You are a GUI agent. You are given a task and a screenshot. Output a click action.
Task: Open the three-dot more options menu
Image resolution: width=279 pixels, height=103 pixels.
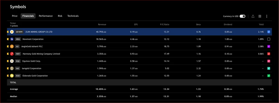click(266, 16)
